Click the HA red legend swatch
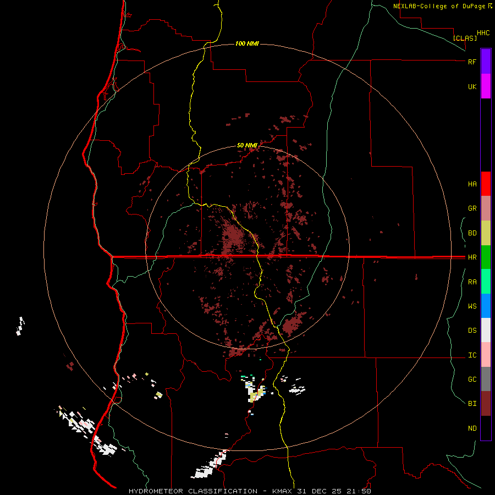 coord(486,184)
